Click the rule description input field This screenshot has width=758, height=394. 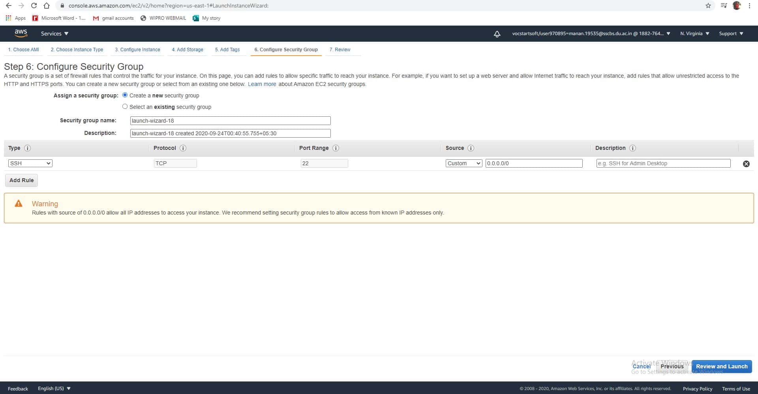(x=664, y=163)
